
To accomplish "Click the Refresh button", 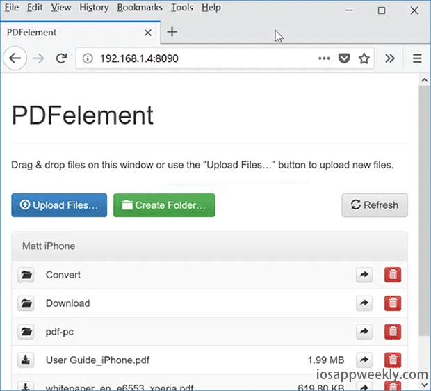I will coord(375,205).
